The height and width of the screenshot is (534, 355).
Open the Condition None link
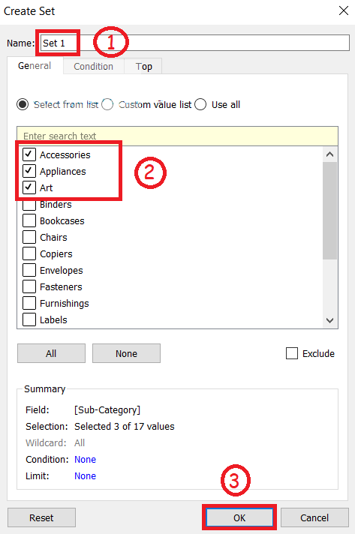85,460
